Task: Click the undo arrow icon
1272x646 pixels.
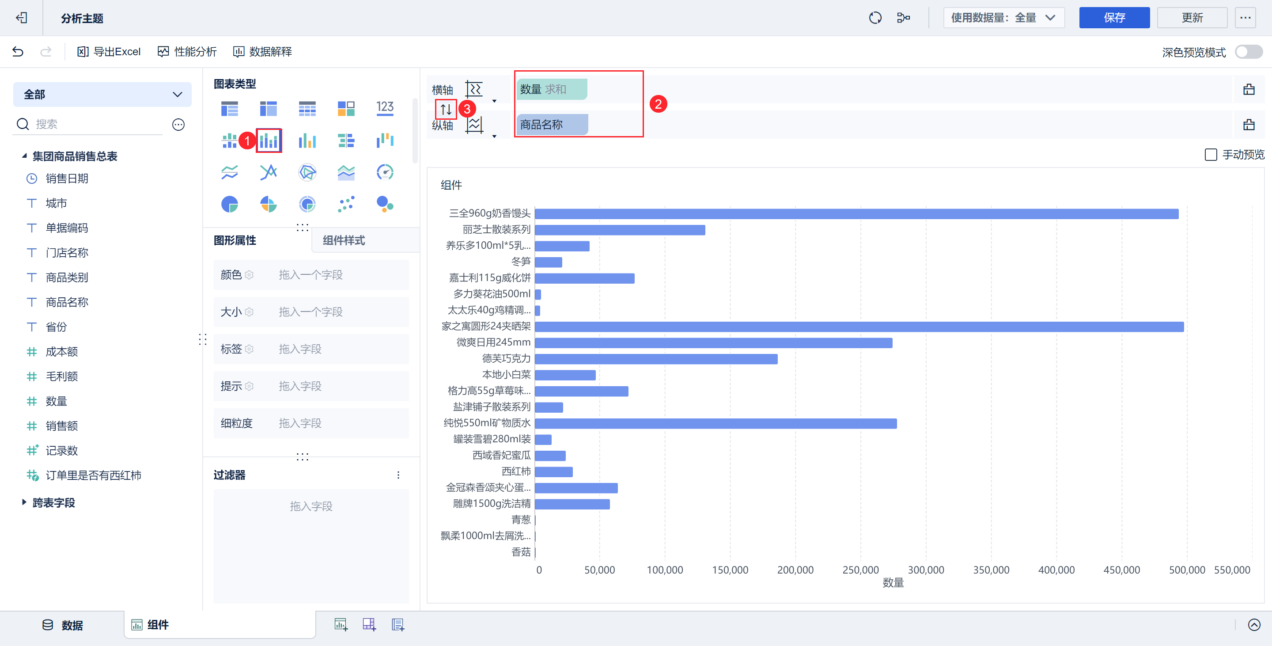Action: pos(18,52)
